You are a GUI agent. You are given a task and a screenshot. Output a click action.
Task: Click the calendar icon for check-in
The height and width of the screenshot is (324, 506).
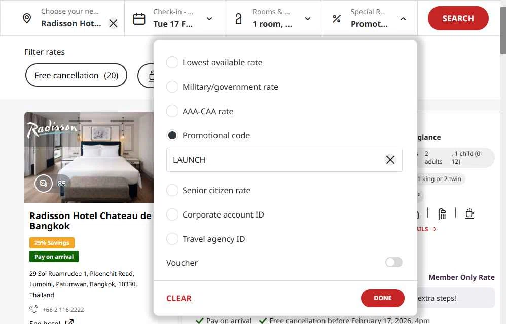click(x=139, y=19)
